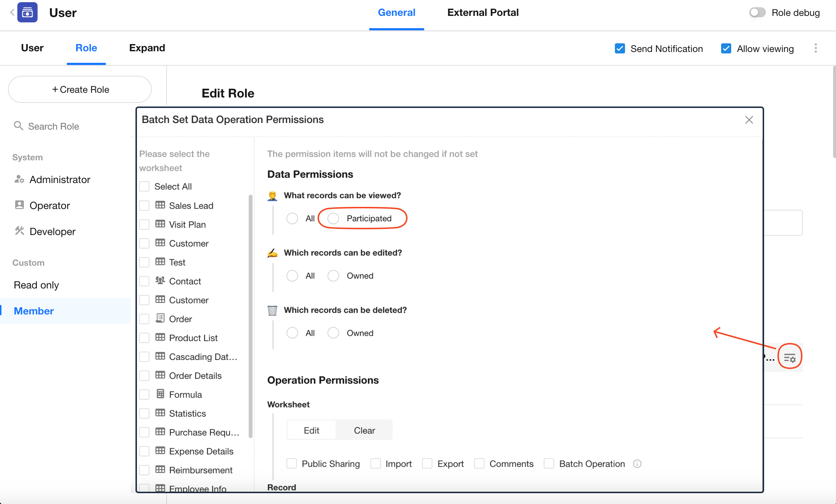
Task: Select Owned for editable records
Action: [x=333, y=276]
